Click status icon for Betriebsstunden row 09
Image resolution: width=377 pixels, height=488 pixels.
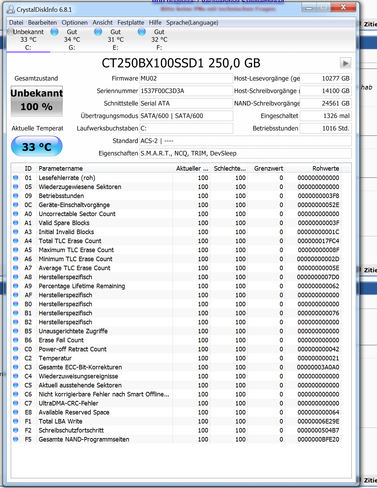tap(16, 196)
